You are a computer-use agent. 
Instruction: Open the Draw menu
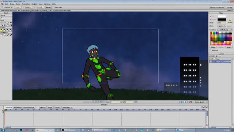pos(12,4)
